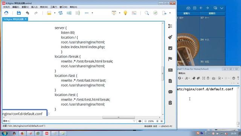The height and width of the screenshot is (136, 241).
Task: Open the fourth menu bar item, left of (M)
Action: pyautogui.click(x=34, y=7)
